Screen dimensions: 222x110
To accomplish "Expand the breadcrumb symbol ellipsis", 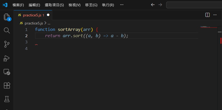I will tap(49, 23).
